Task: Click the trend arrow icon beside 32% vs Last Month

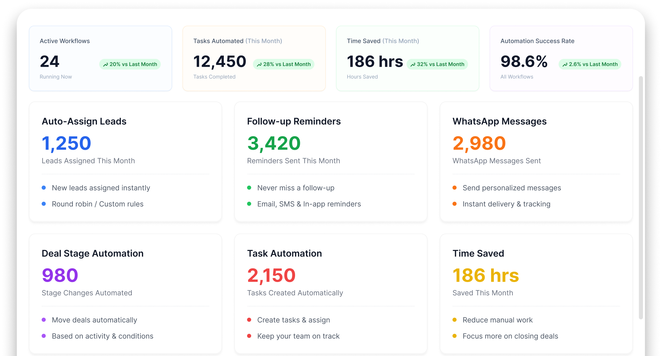Action: coord(413,65)
